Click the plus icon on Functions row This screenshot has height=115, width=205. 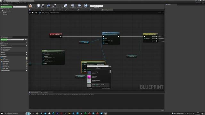coord(27,46)
